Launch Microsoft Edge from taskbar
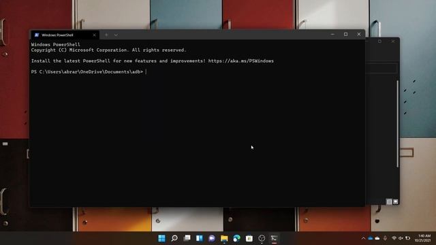The image size is (436, 245). [x=236, y=238]
